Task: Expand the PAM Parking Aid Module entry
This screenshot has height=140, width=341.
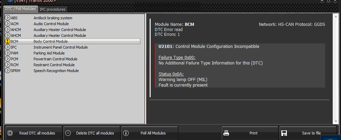Action: [8, 53]
